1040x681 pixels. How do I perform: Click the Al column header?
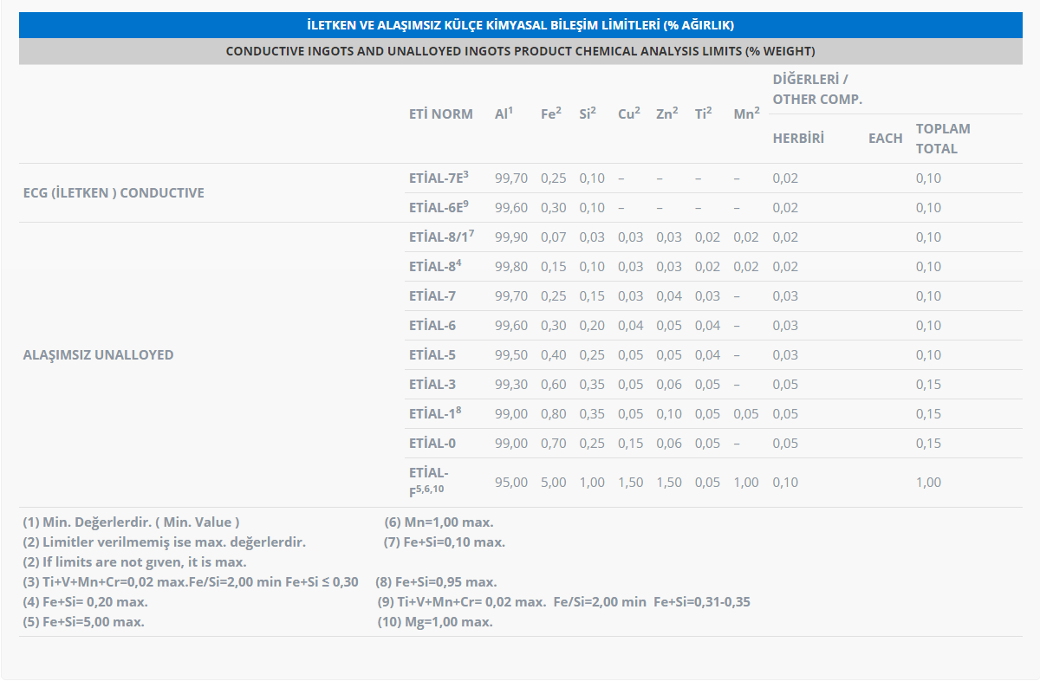[x=504, y=114]
